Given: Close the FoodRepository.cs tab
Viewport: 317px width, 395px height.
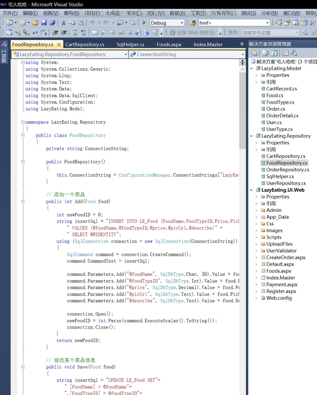Looking at the screenshot, I should click(x=59, y=44).
